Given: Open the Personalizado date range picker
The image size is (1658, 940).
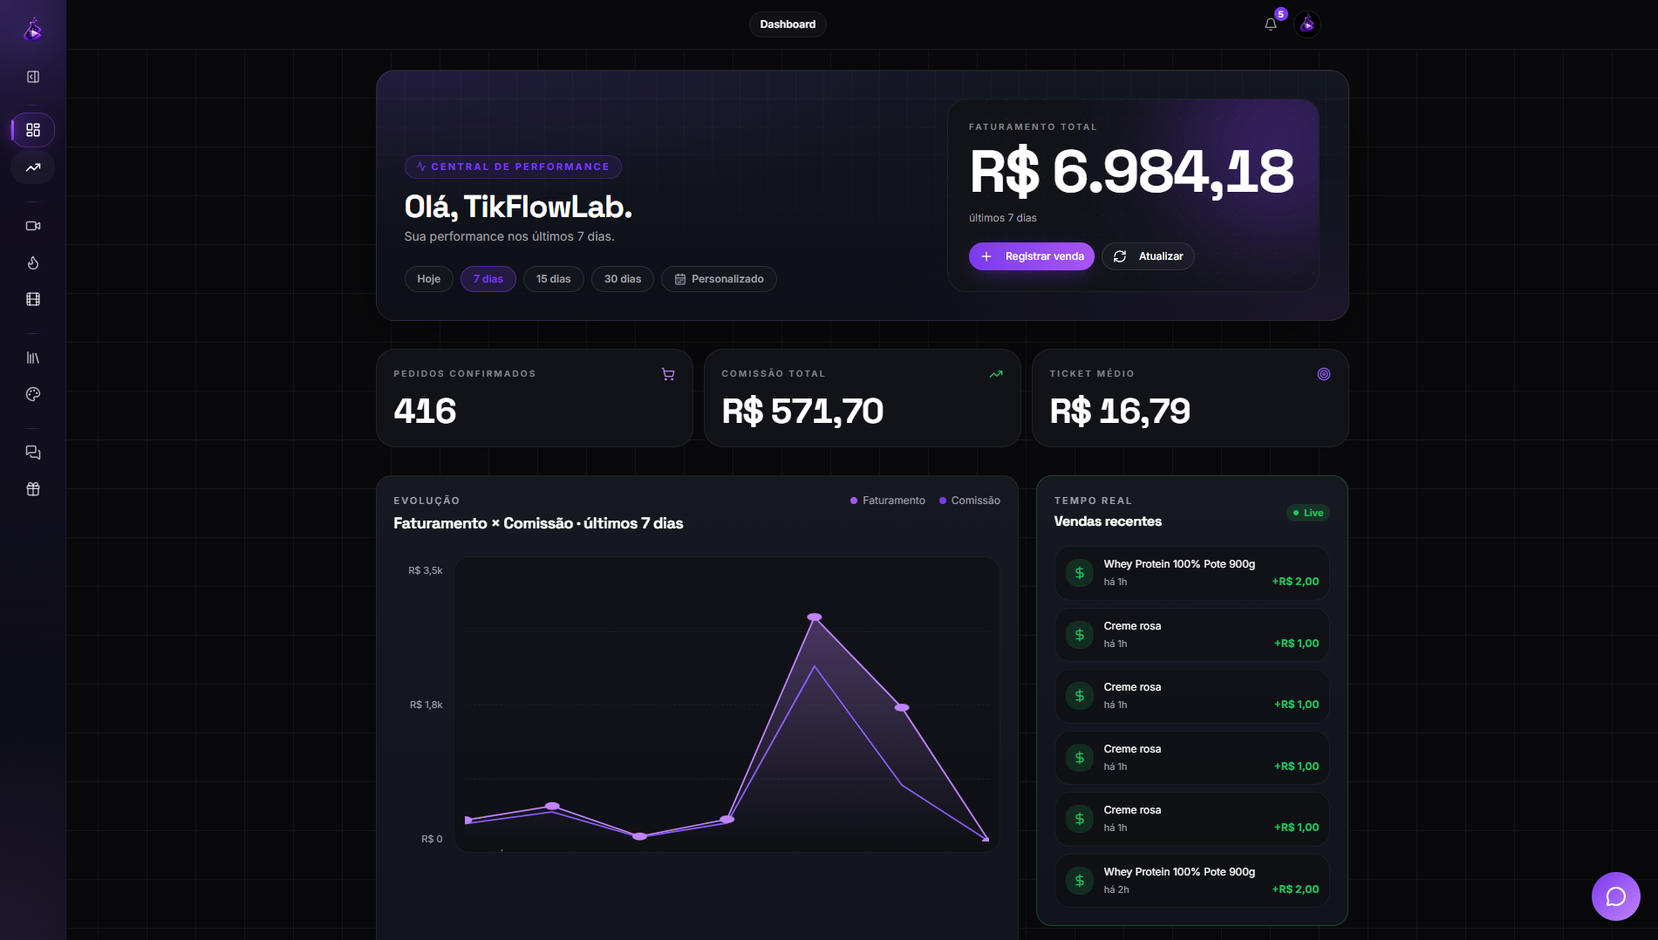Looking at the screenshot, I should (x=719, y=279).
